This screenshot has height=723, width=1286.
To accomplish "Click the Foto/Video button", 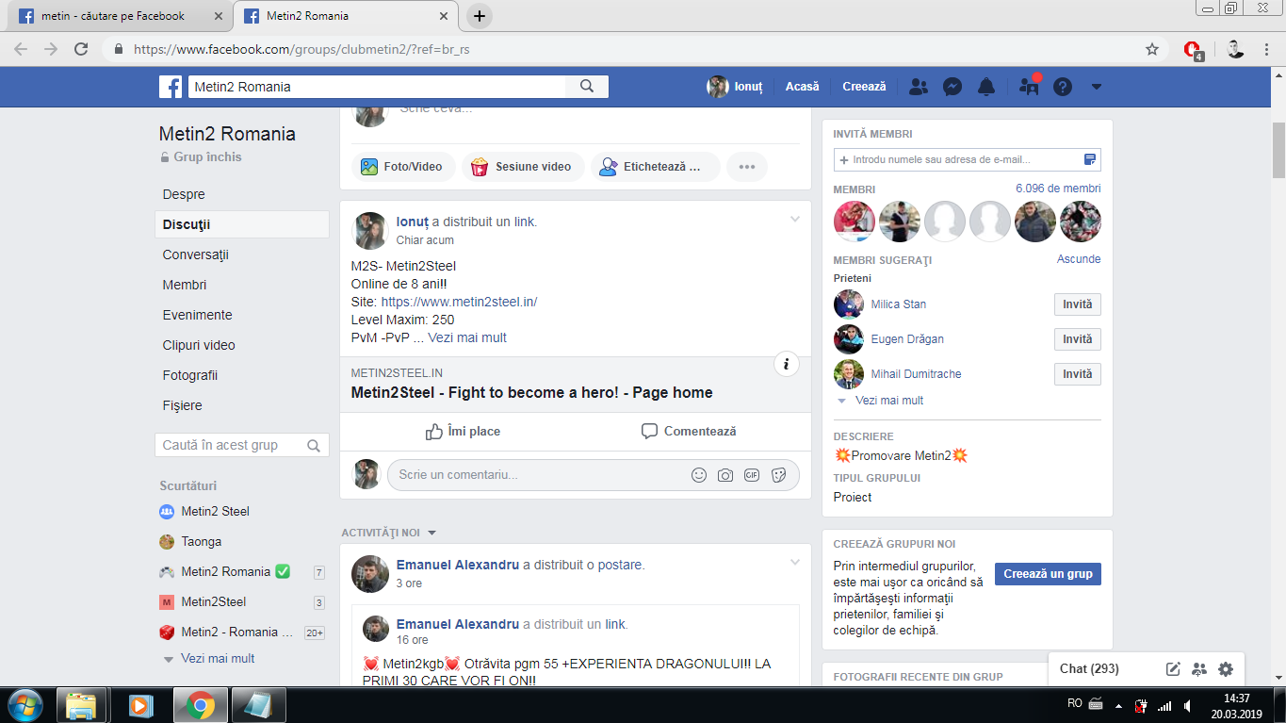I will coord(403,167).
